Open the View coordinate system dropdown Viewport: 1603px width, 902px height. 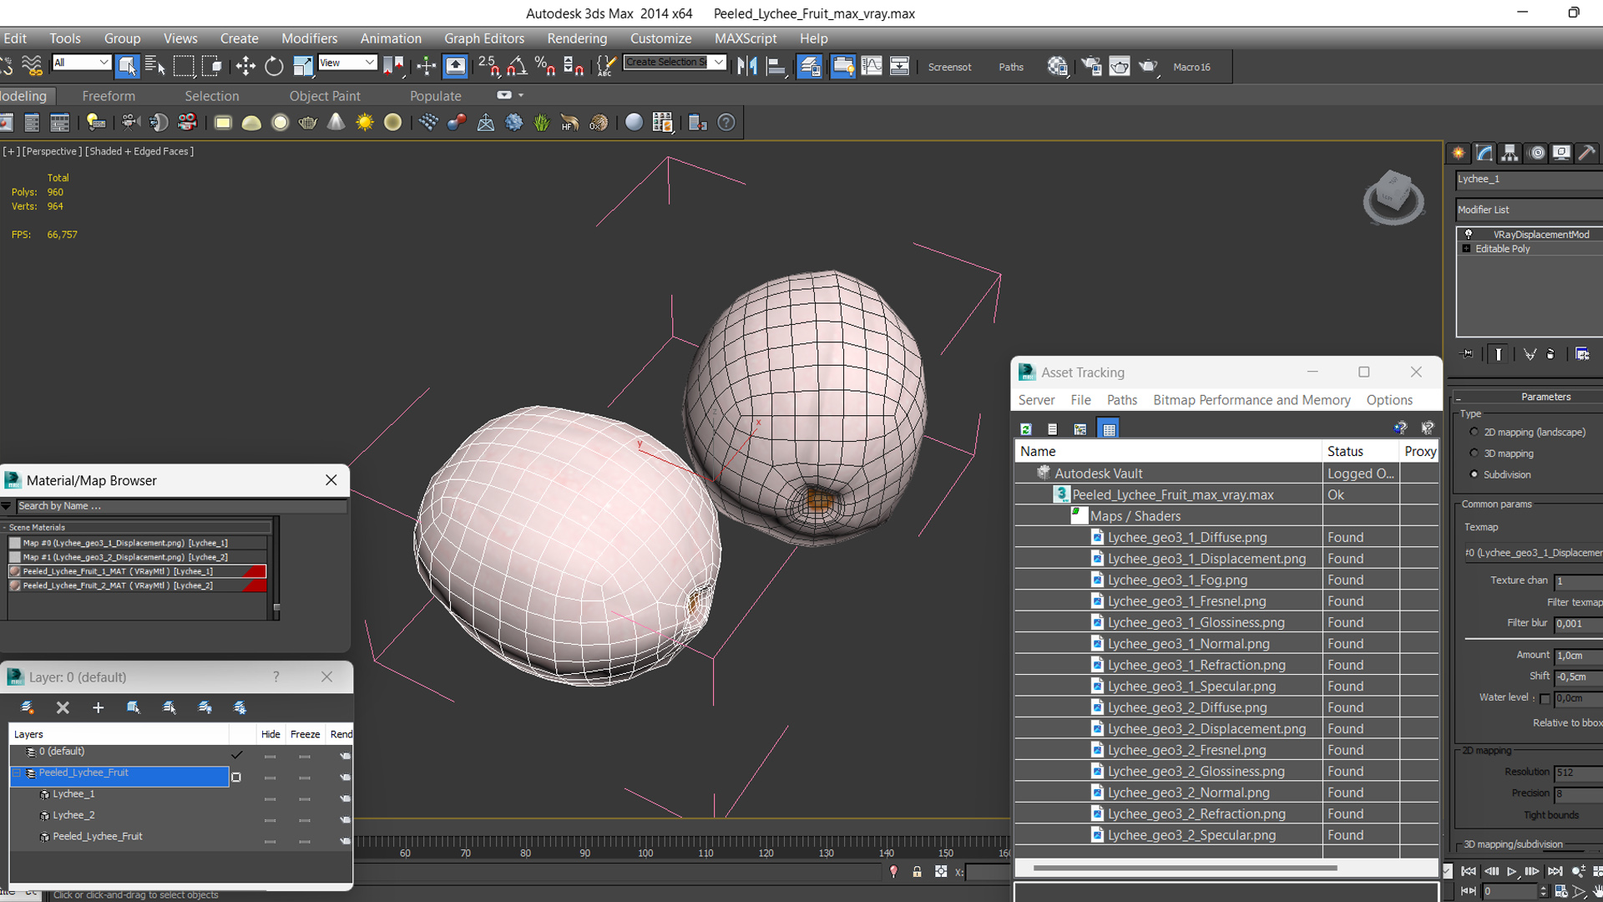(x=347, y=63)
